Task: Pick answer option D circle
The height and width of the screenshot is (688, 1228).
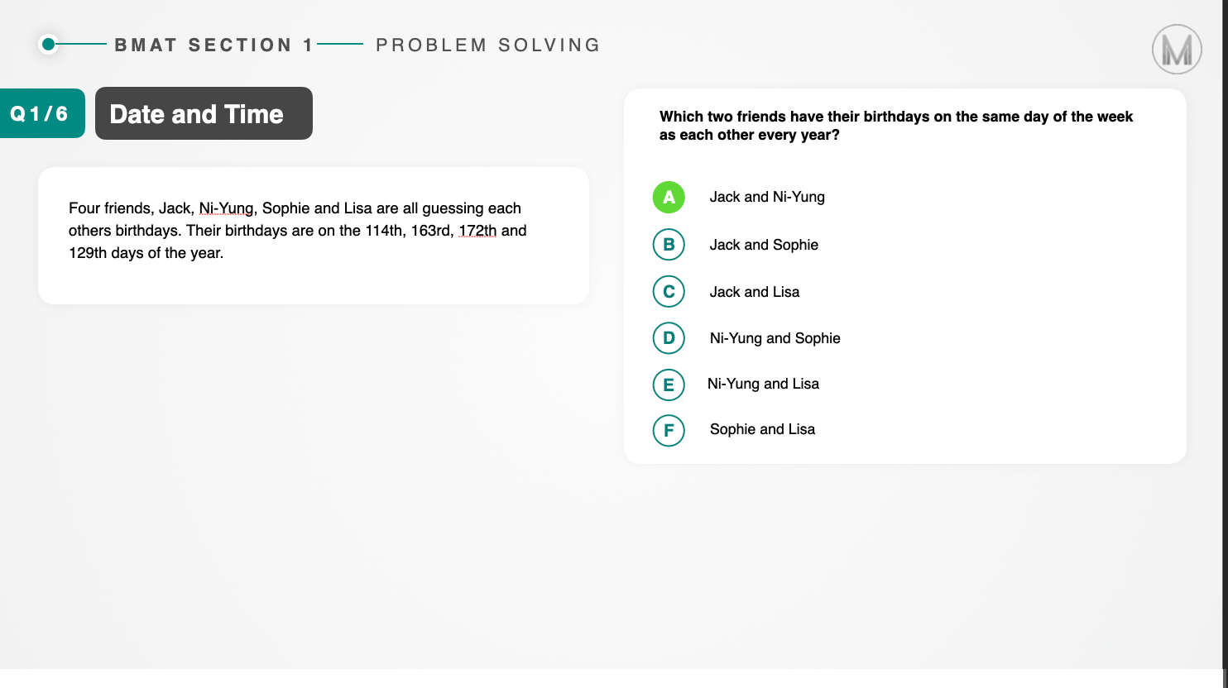Action: click(669, 338)
